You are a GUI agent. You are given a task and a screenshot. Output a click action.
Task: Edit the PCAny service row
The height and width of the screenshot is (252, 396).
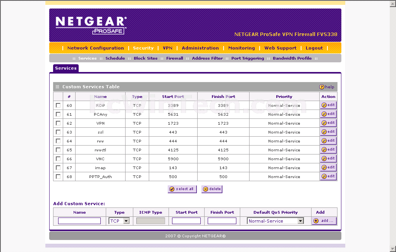pyautogui.click(x=328, y=114)
